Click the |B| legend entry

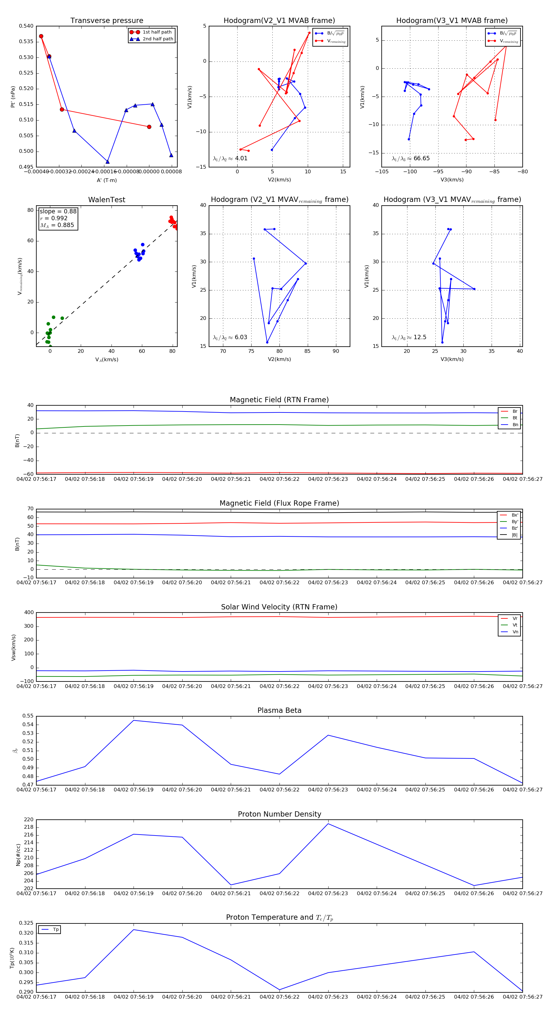pos(509,535)
